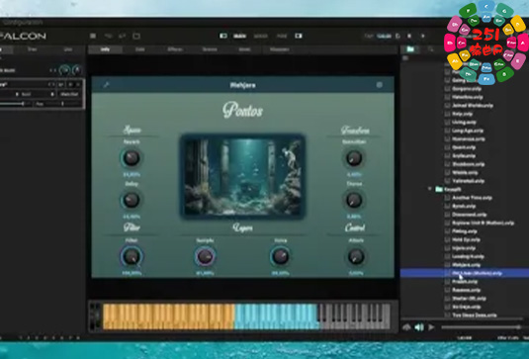This screenshot has width=529, height=359.
Task: Click the search magnifier icon in browser
Action: [x=430, y=49]
